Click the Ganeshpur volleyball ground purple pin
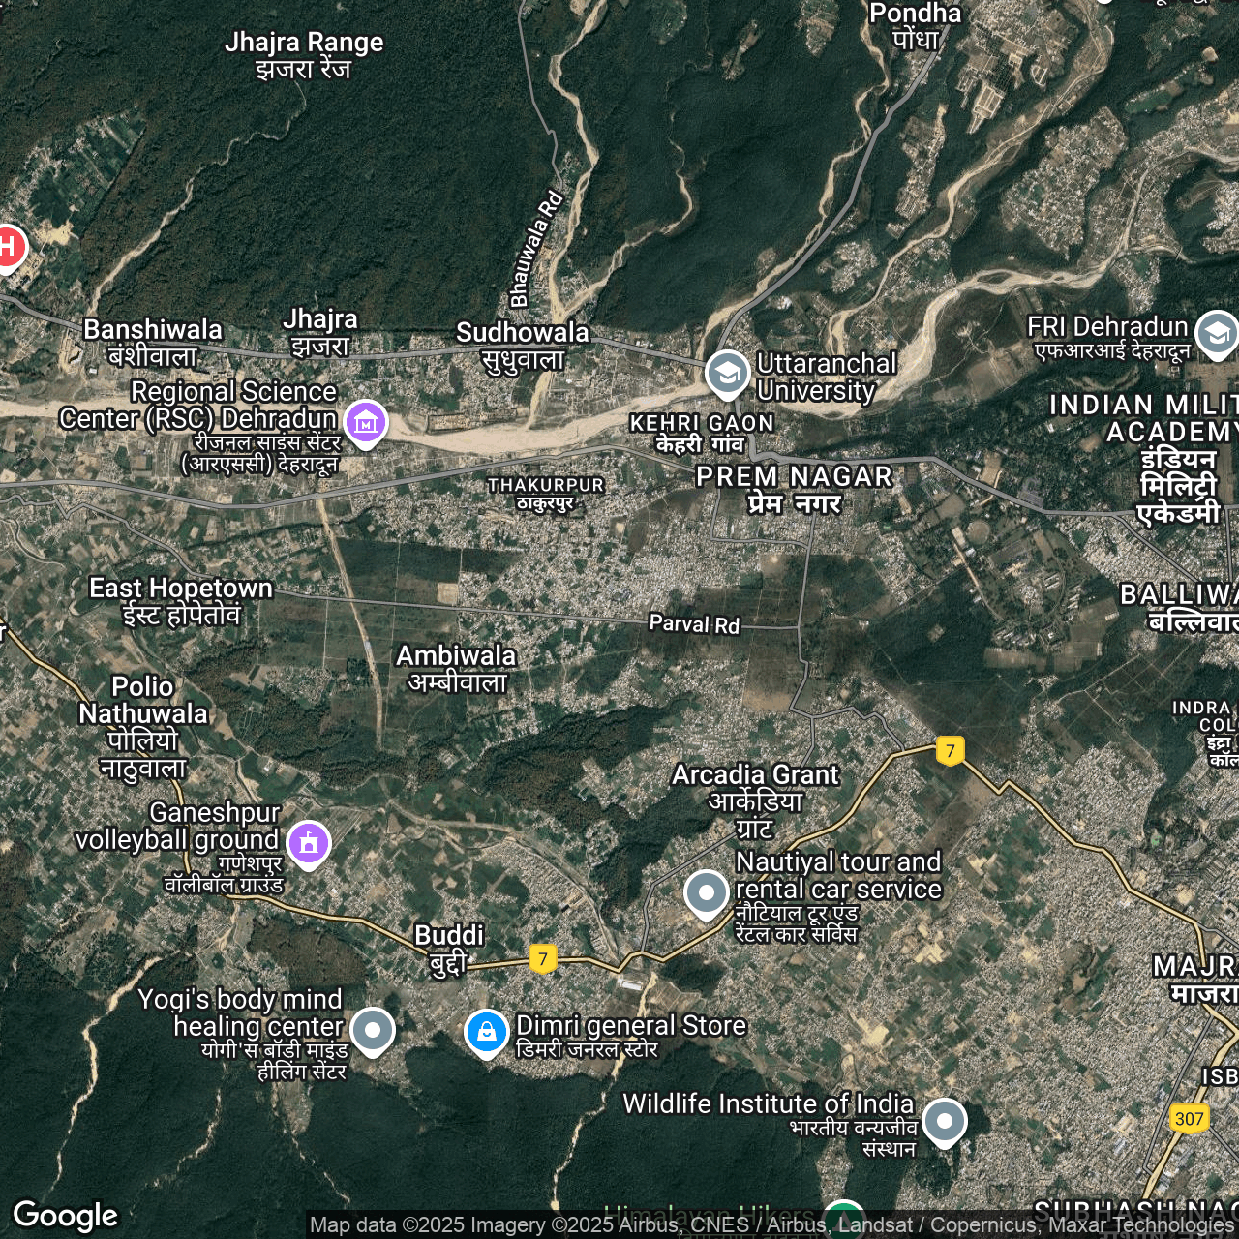1239x1239 pixels. tap(308, 843)
